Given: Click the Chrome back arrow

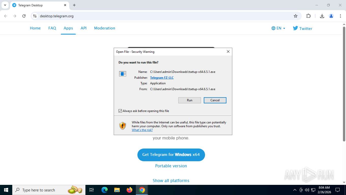Looking at the screenshot, I should click(x=6, y=16).
